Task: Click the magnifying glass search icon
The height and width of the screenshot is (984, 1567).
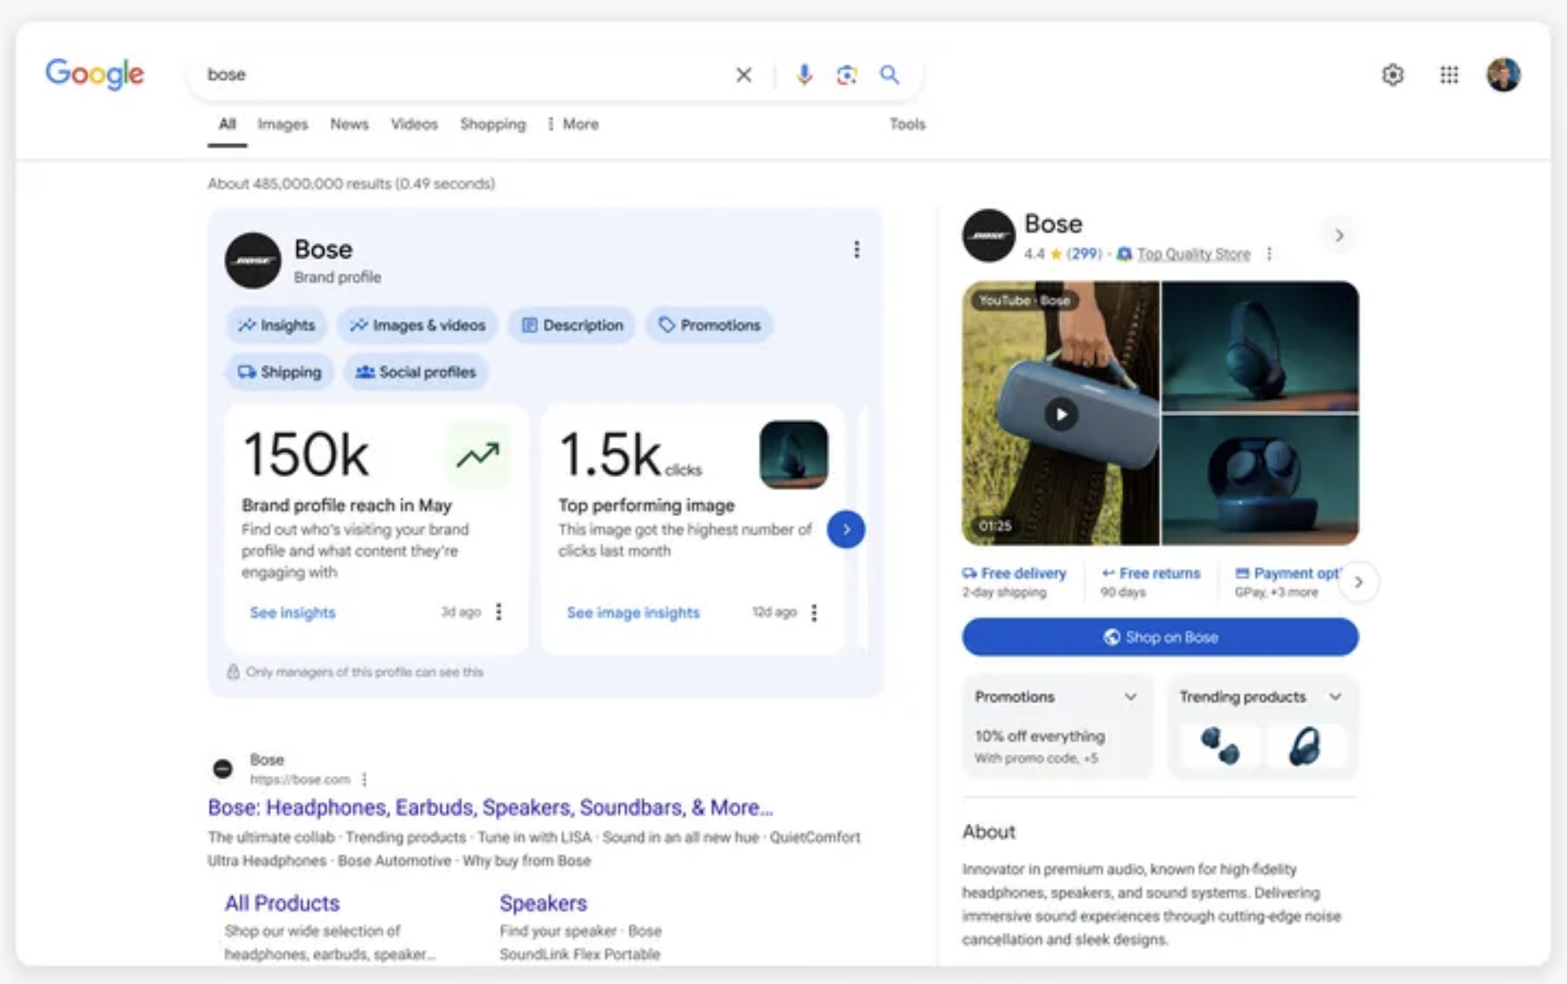Action: tap(890, 75)
